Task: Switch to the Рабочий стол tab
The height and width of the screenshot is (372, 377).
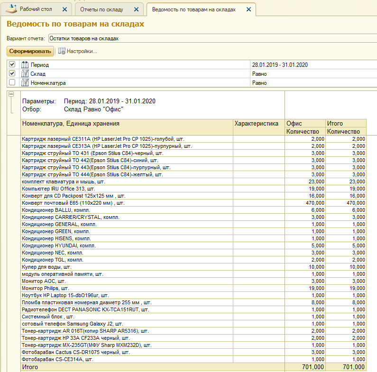Action: pyautogui.click(x=36, y=9)
